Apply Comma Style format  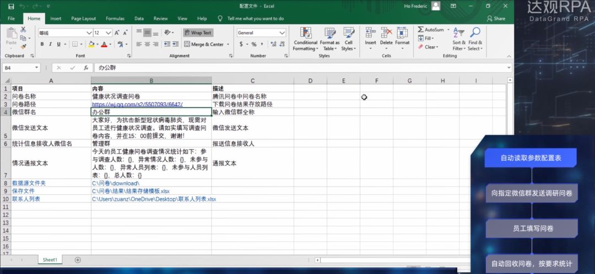coord(262,45)
